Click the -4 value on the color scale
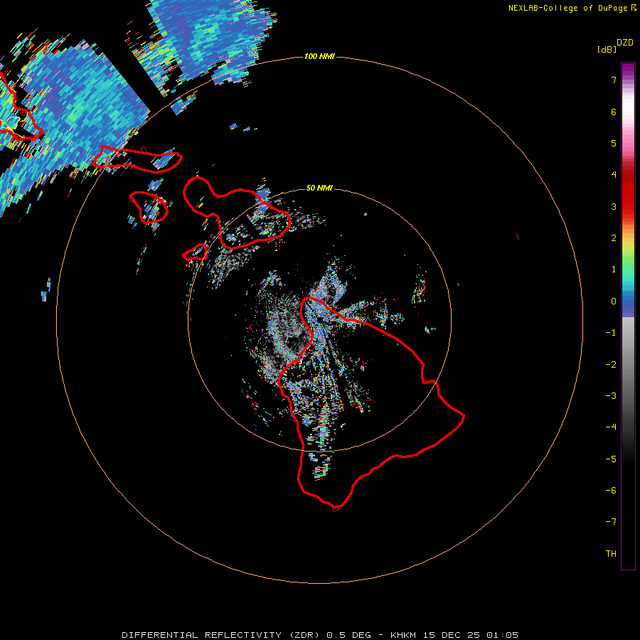Viewport: 640px width, 640px height. pyautogui.click(x=611, y=427)
